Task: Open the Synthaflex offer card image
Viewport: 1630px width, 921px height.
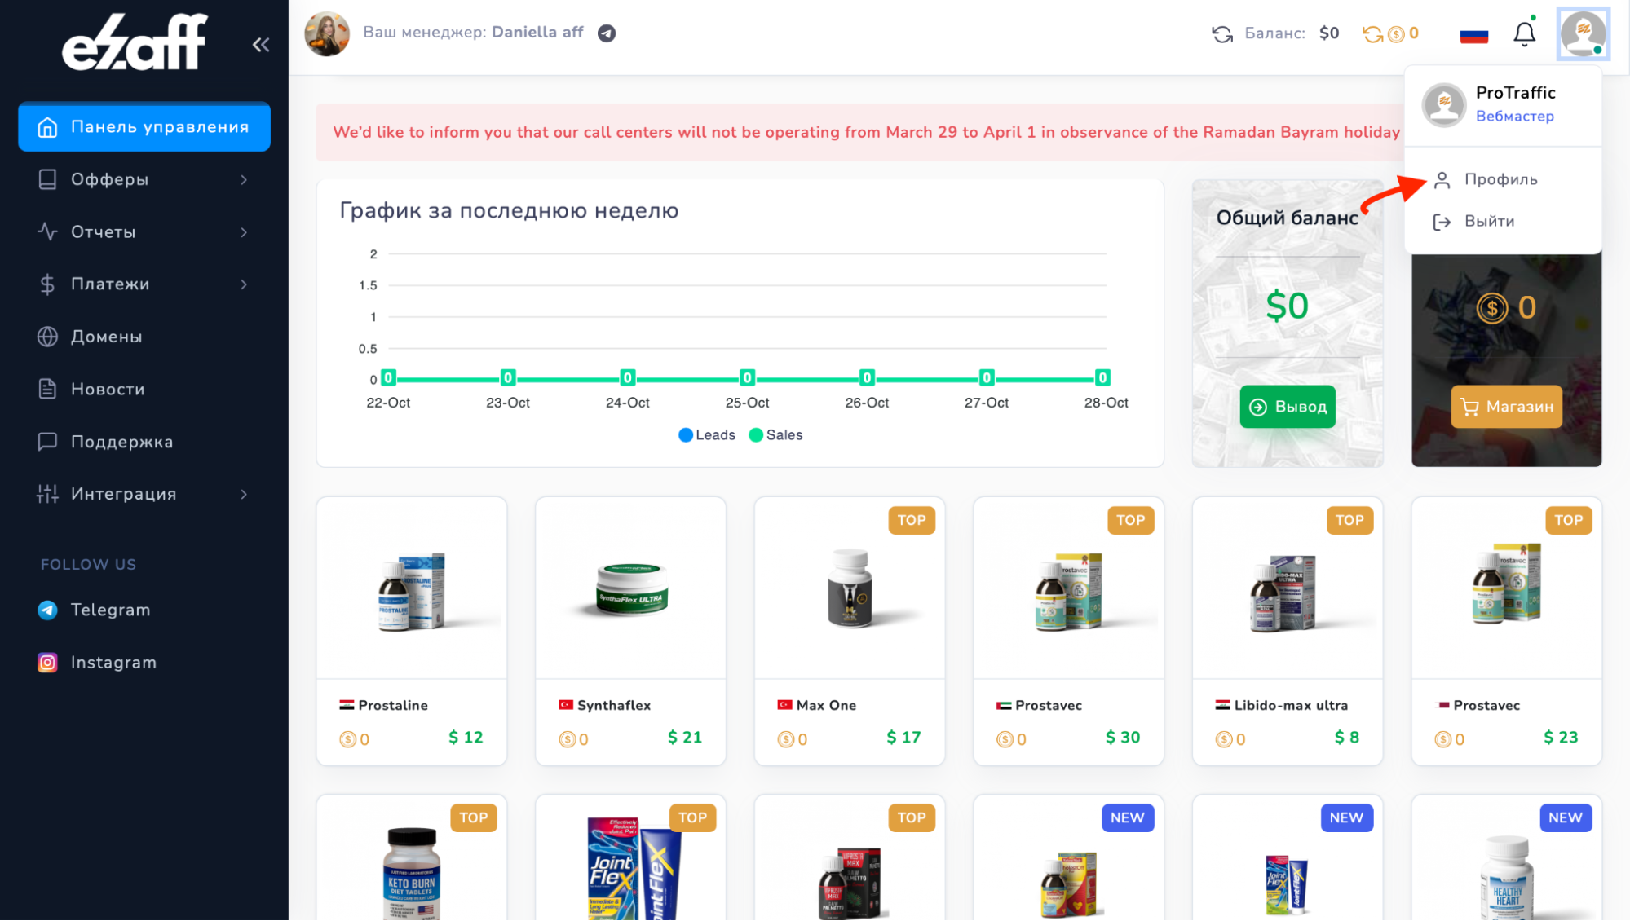Action: point(630,588)
